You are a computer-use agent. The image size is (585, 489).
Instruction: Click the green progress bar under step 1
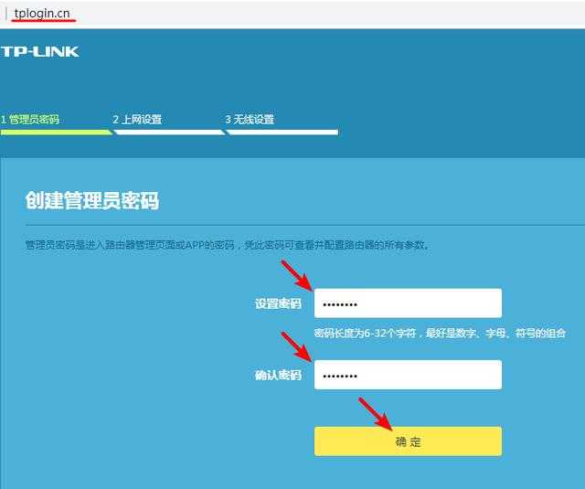pyautogui.click(x=55, y=132)
